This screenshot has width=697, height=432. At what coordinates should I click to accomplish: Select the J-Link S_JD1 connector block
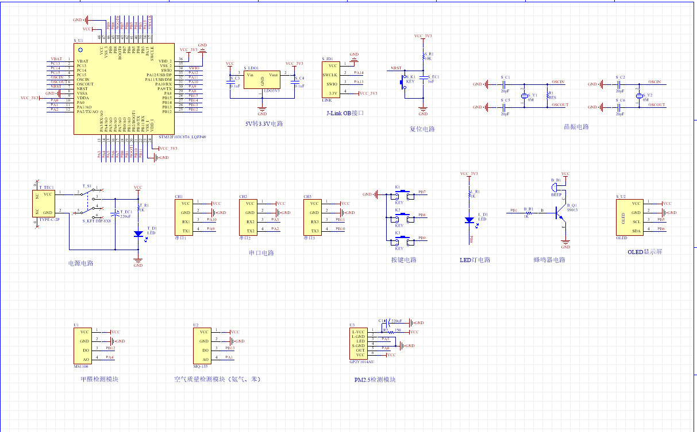pos(329,80)
